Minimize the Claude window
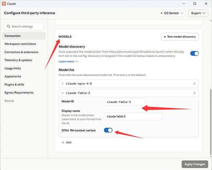 tap(184, 4)
